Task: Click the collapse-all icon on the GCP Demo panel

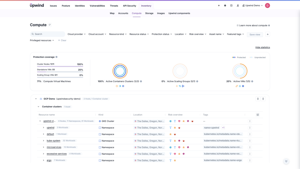Action: click(263, 99)
